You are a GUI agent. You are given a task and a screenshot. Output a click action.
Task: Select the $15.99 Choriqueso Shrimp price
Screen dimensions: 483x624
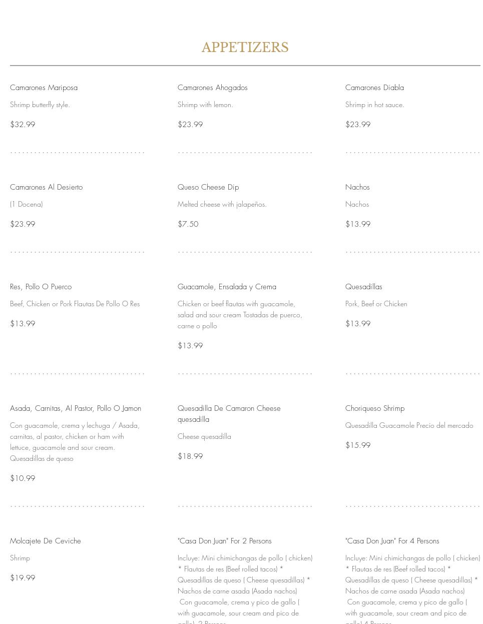(x=358, y=445)
